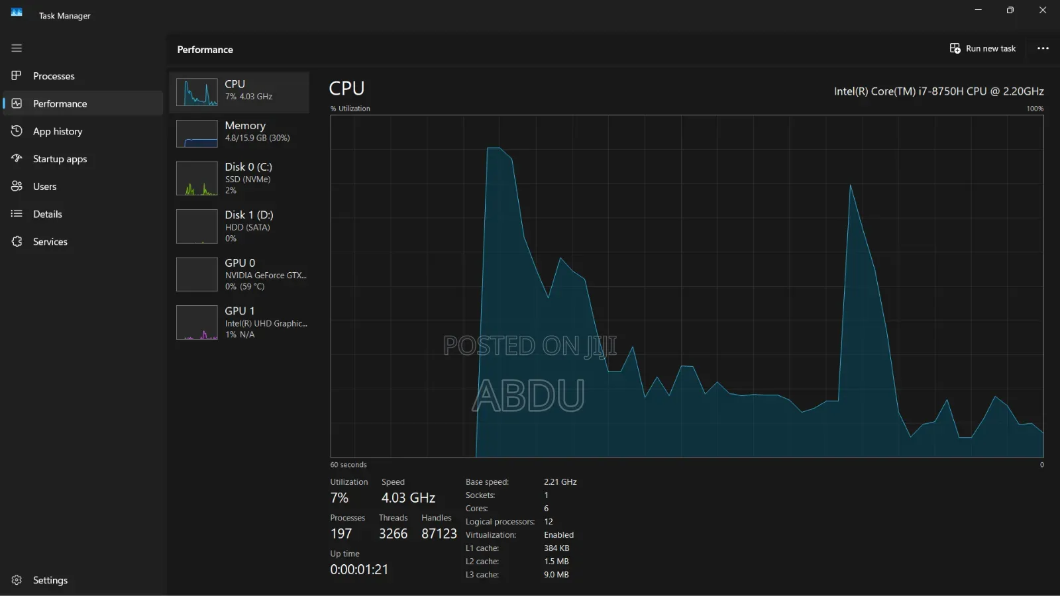Image resolution: width=1060 pixels, height=596 pixels.
Task: Click the 3266 threads count
Action: pos(393,533)
